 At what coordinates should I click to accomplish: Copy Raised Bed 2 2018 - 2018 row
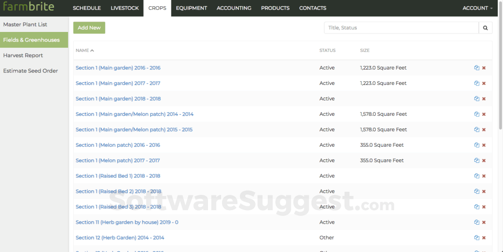tap(476, 191)
